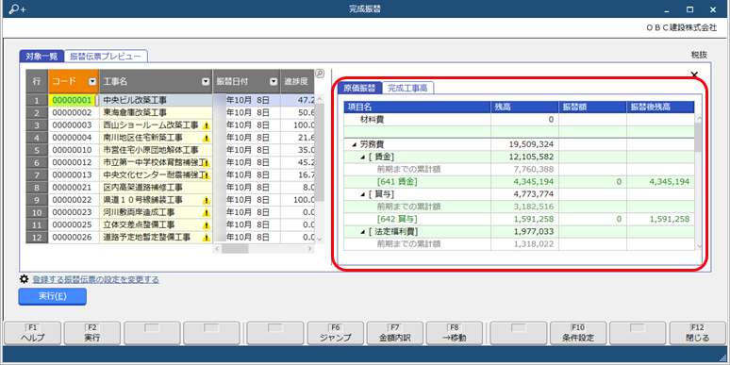Click the 振替後残高 column header

[x=660, y=108]
